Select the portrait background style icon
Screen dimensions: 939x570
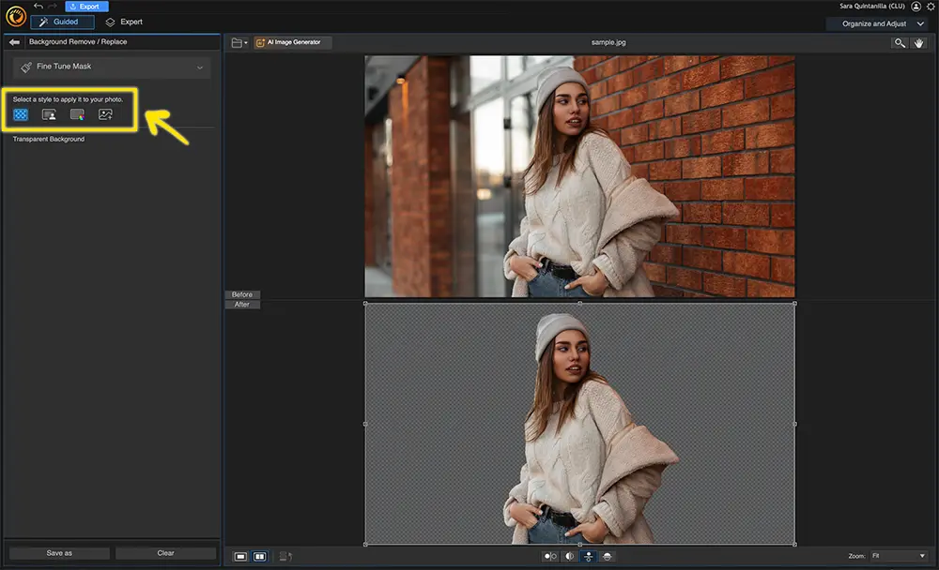pos(49,113)
